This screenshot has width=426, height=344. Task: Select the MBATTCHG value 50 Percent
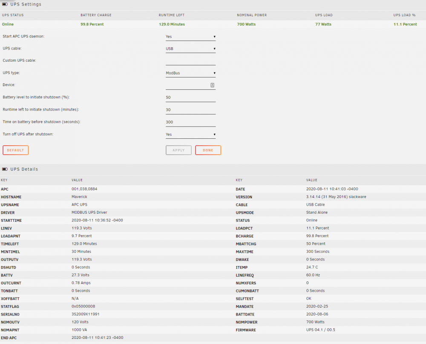pos(316,244)
